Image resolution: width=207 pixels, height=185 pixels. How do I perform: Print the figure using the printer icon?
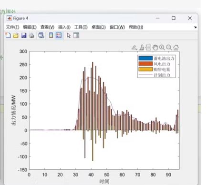click(x=31, y=35)
